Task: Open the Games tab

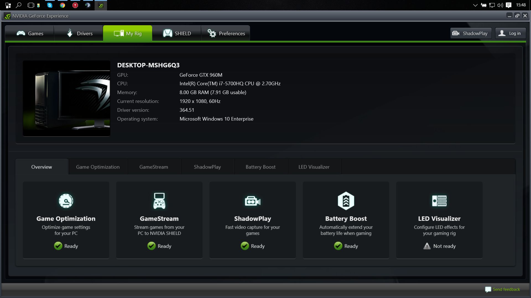Action: coord(29,33)
